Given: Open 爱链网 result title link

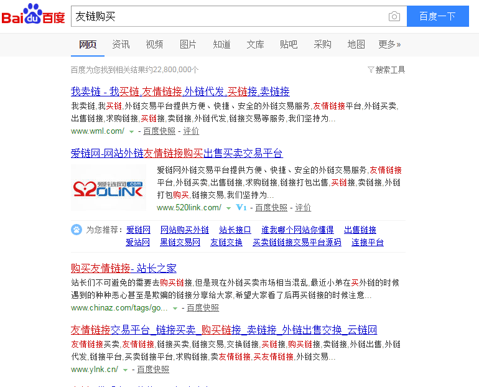Looking at the screenshot, I should tap(177, 153).
